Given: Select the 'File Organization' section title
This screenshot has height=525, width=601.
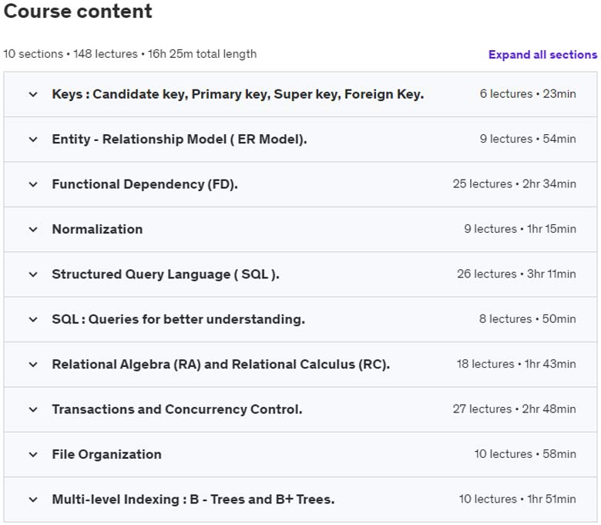Looking at the screenshot, I should [106, 454].
